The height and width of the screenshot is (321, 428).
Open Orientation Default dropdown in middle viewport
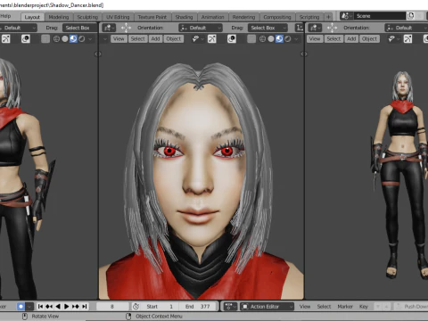(x=201, y=28)
